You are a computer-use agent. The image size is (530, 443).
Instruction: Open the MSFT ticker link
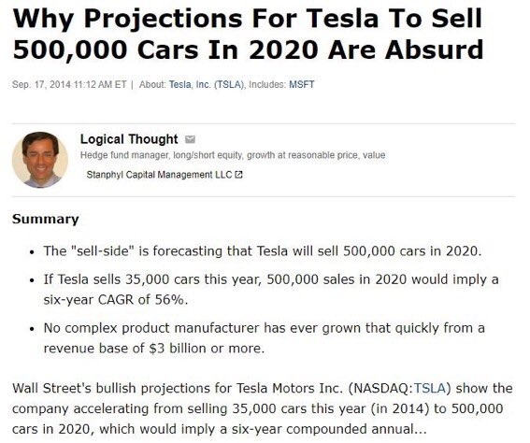point(302,84)
